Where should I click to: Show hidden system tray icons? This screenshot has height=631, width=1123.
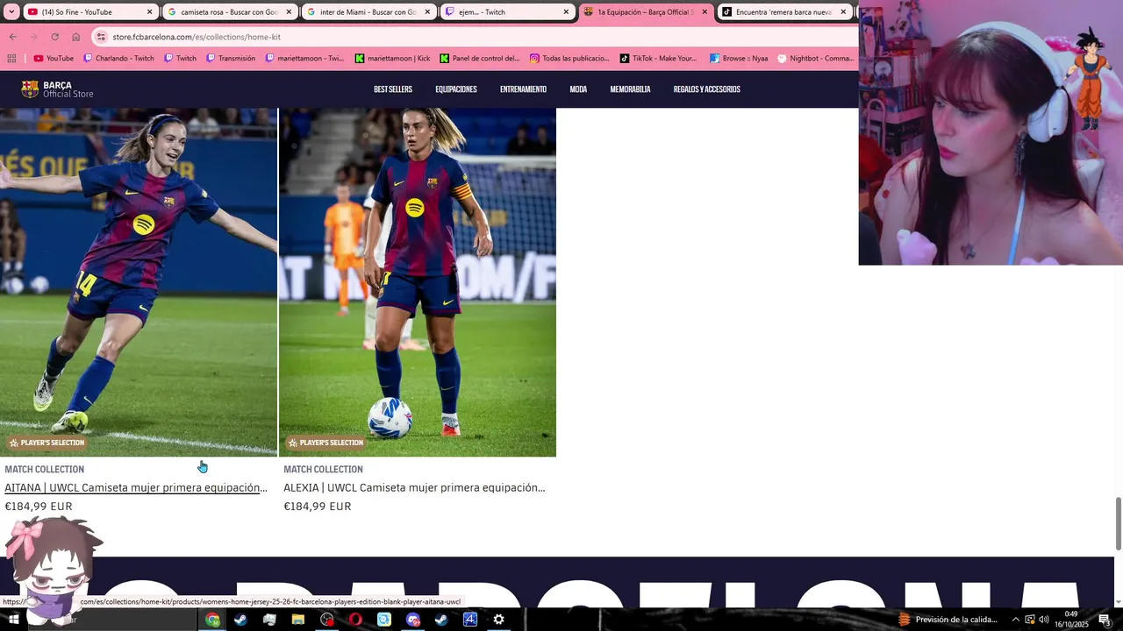(1016, 620)
